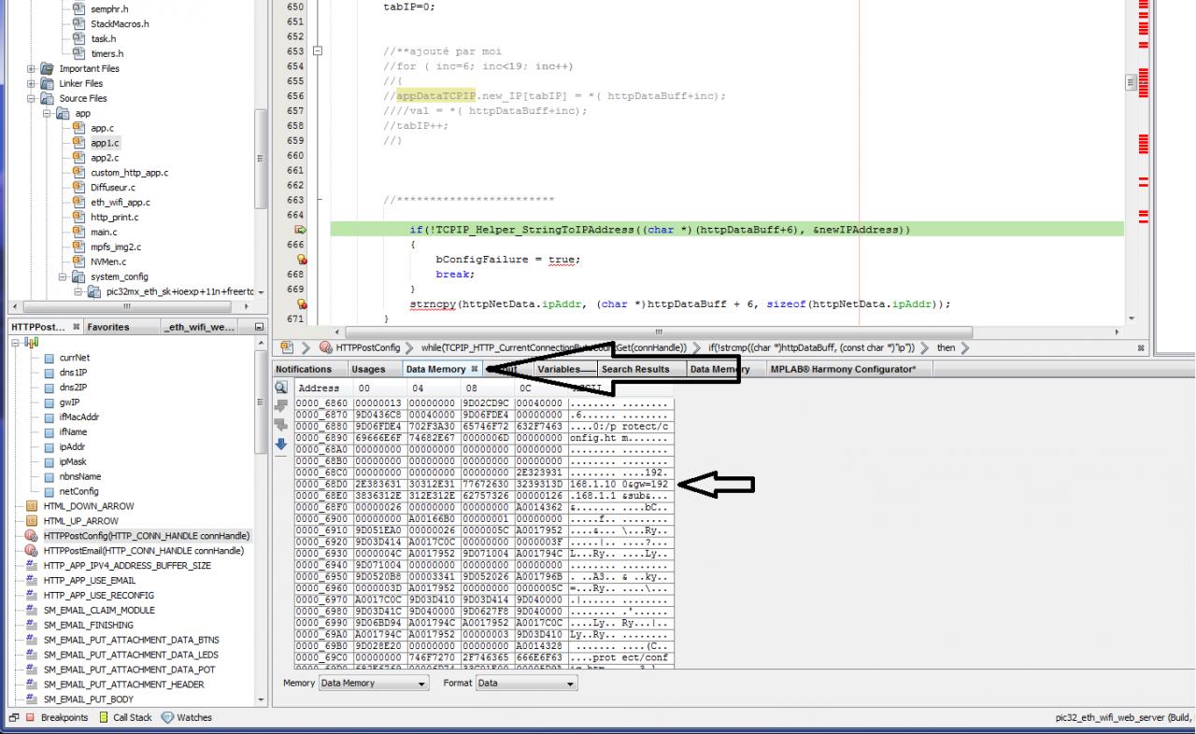Expand the Linker Files folder

(31, 83)
